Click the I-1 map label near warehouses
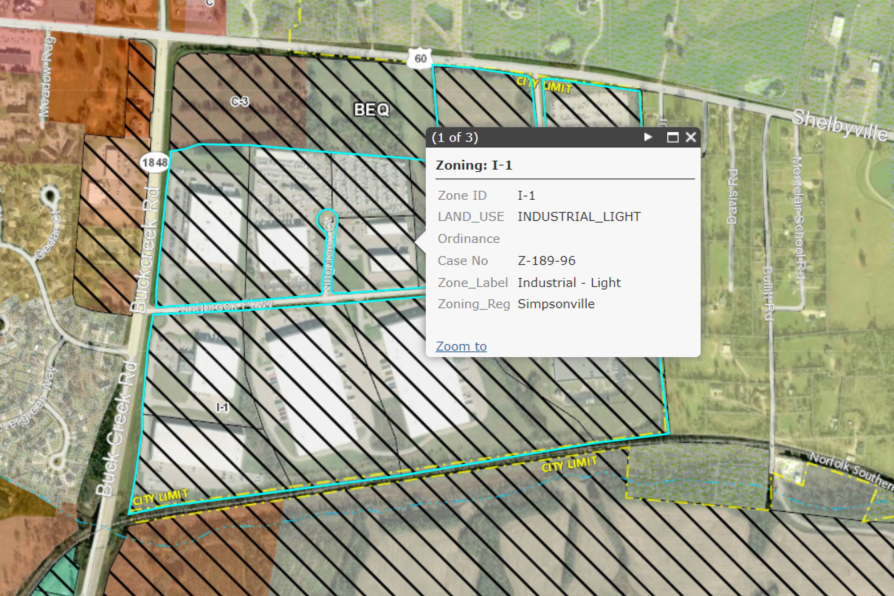 [x=222, y=407]
